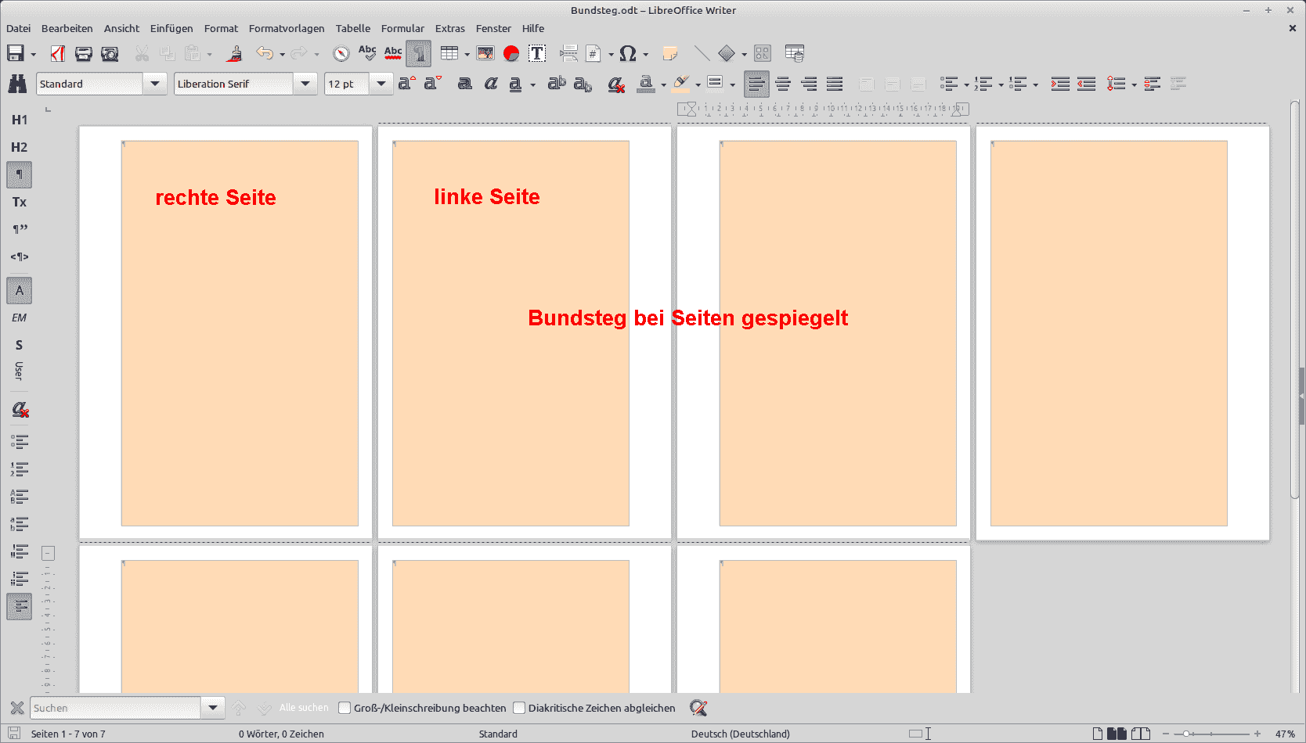Click the Increase Font Size icon

click(406, 84)
